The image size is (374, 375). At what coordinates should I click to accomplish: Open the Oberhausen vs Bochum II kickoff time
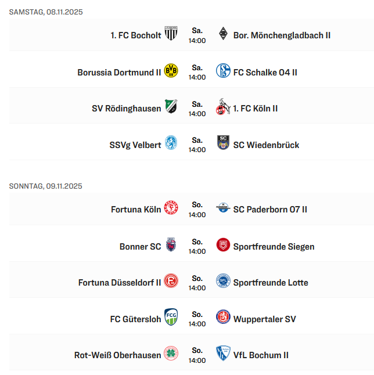(197, 355)
